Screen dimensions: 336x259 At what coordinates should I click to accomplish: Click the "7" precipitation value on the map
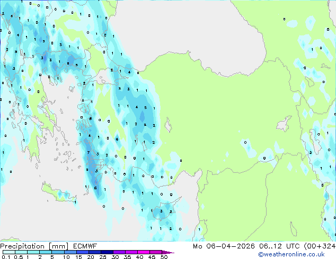(89, 152)
